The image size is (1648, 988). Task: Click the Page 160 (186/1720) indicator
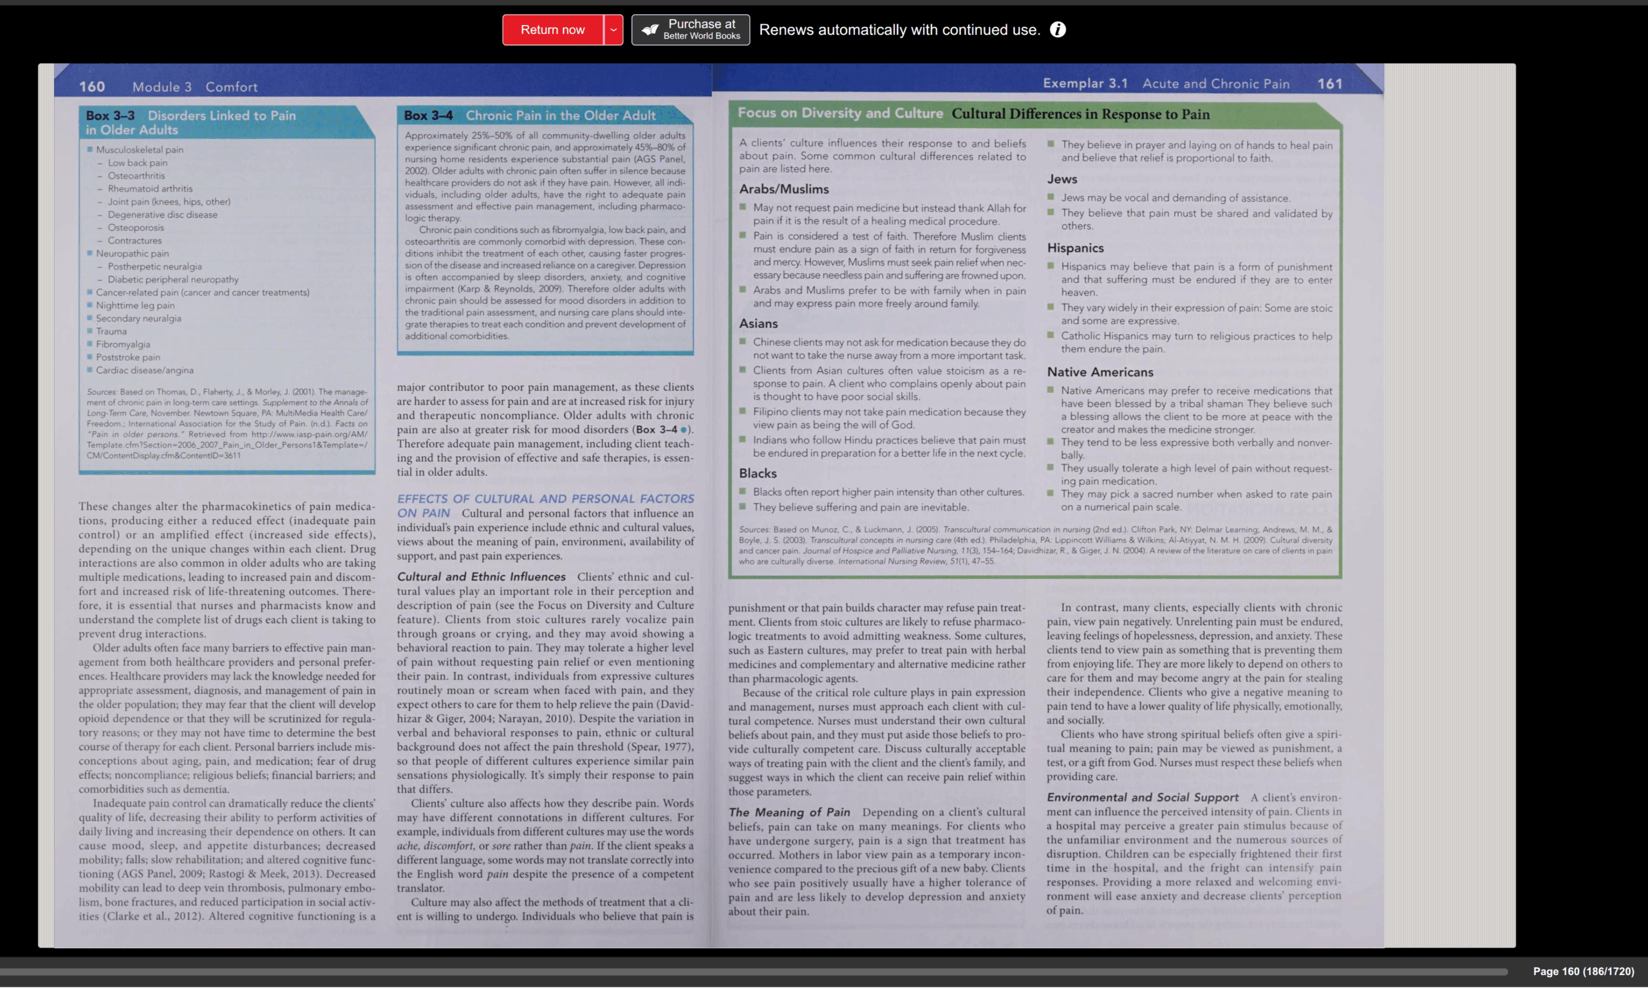(x=1583, y=971)
